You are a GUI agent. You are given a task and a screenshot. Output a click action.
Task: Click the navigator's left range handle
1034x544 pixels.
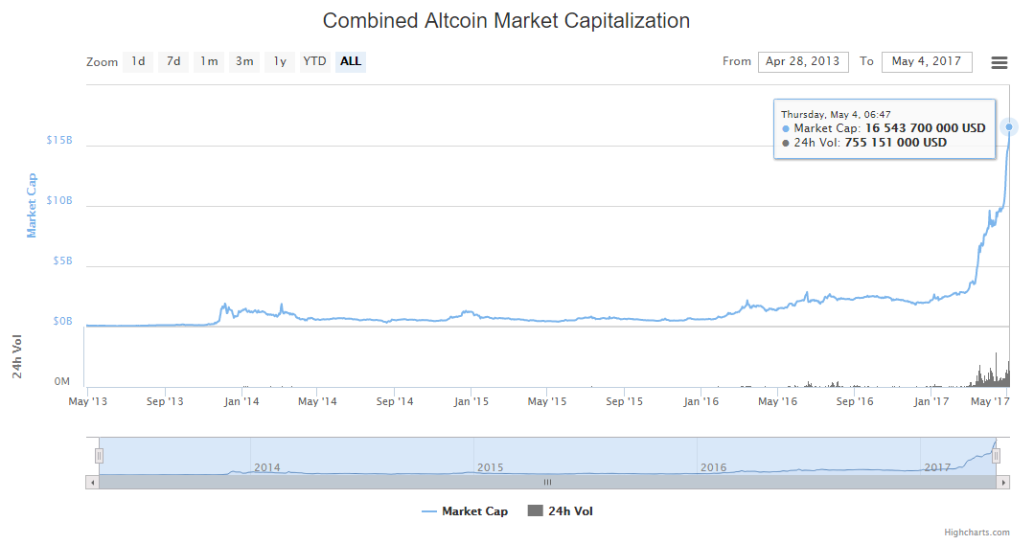point(98,456)
